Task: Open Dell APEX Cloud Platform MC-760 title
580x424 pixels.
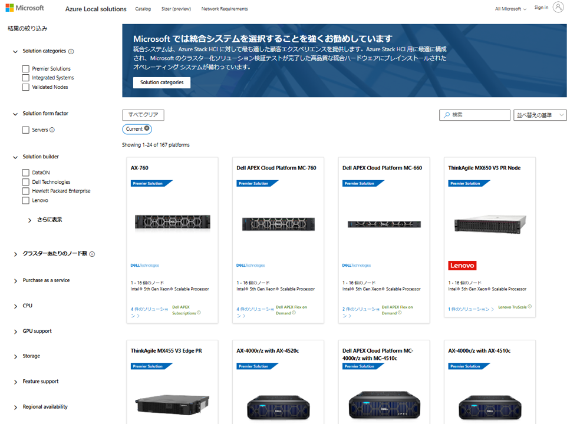Action: tap(276, 168)
